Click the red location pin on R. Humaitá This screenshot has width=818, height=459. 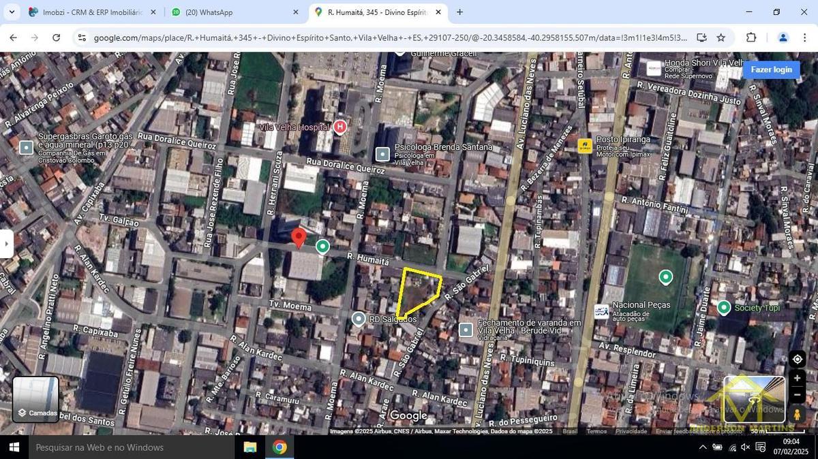point(298,238)
